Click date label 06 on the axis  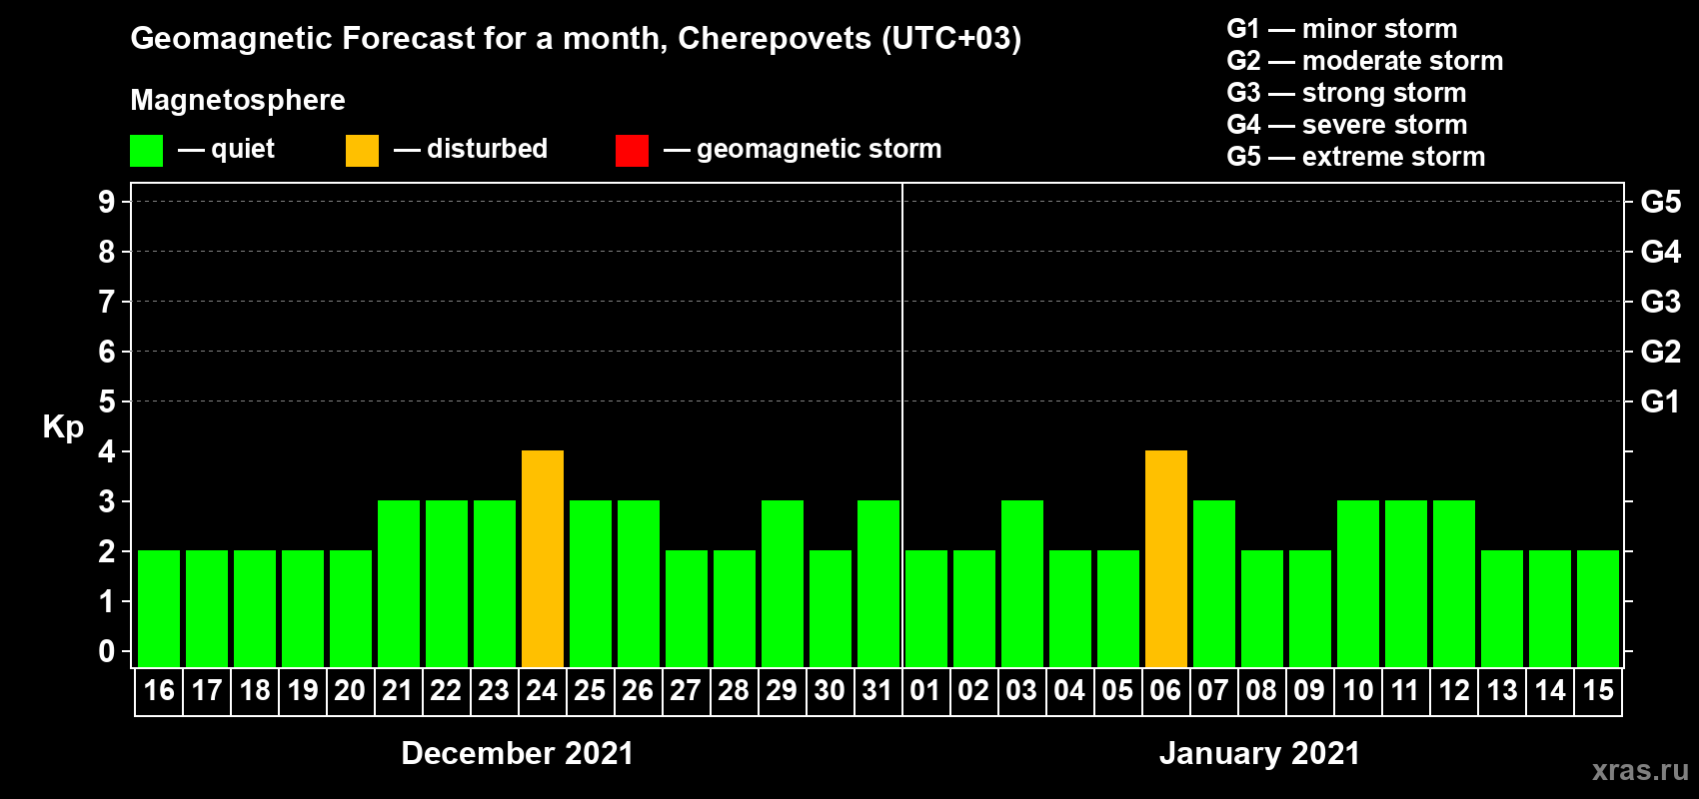tap(1165, 690)
